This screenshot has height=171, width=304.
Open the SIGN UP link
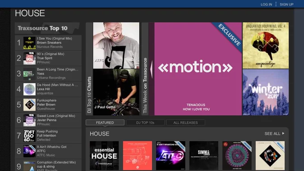tap(287, 4)
